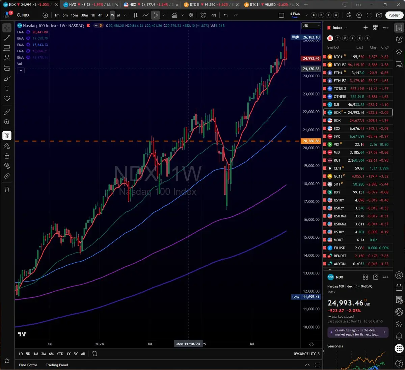405x370 pixels.
Task: Open chart settings gear in top toolbar
Action: pos(359,15)
